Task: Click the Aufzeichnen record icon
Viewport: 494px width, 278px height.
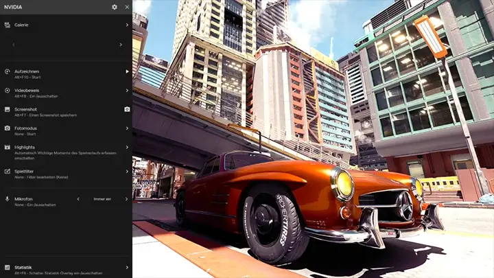Action: coord(7,71)
